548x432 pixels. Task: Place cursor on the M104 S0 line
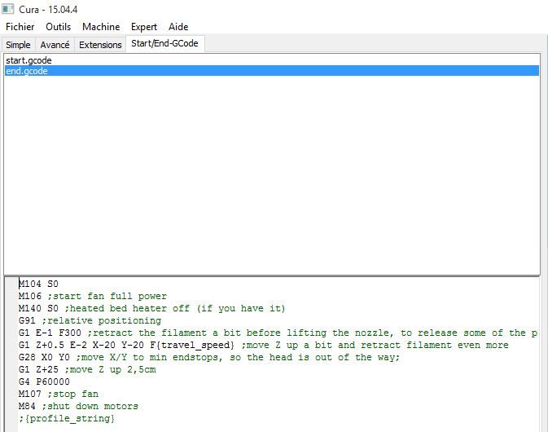pos(38,284)
